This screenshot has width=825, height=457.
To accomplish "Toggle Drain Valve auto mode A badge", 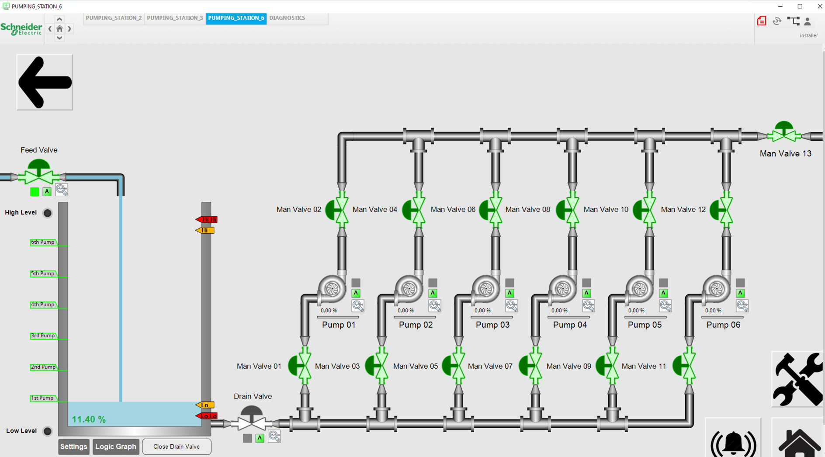I will (260, 438).
